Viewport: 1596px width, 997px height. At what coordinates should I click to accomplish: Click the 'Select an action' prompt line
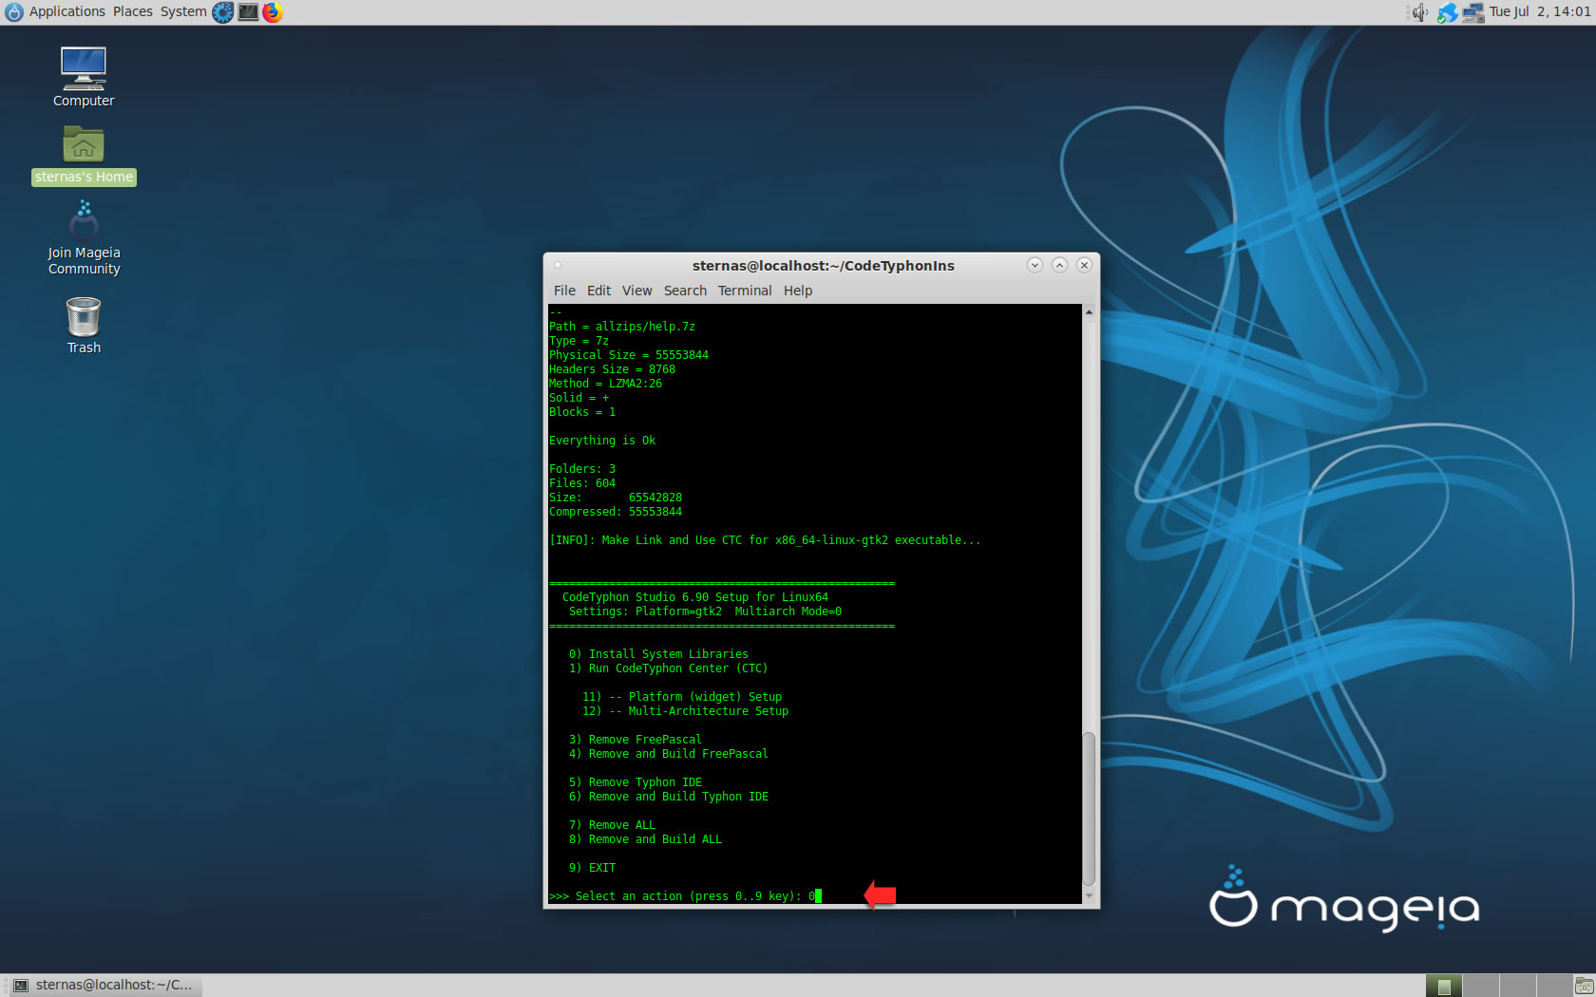point(685,896)
